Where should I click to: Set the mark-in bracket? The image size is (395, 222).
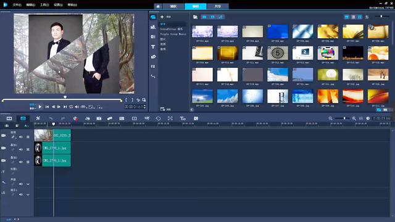point(126,100)
